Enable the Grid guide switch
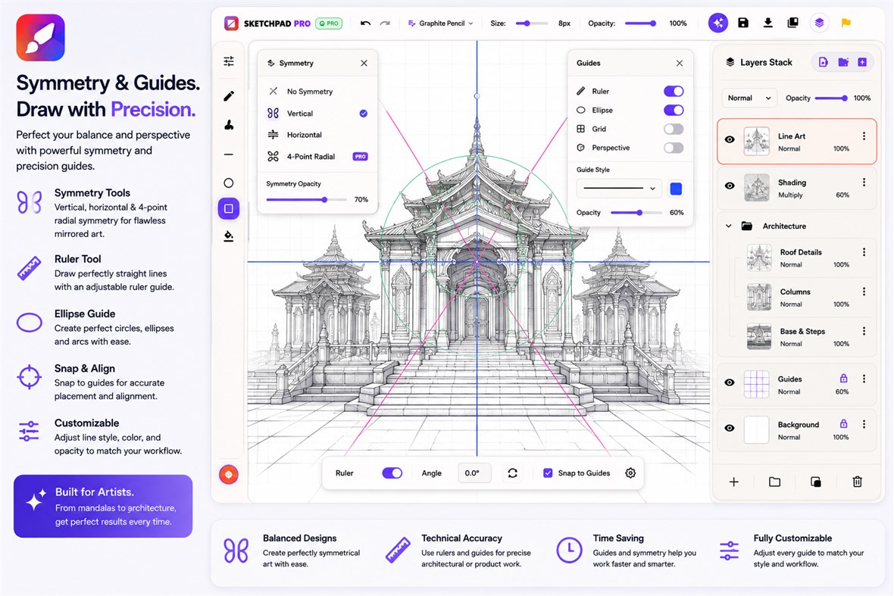The width and height of the screenshot is (894, 596). pyautogui.click(x=674, y=129)
